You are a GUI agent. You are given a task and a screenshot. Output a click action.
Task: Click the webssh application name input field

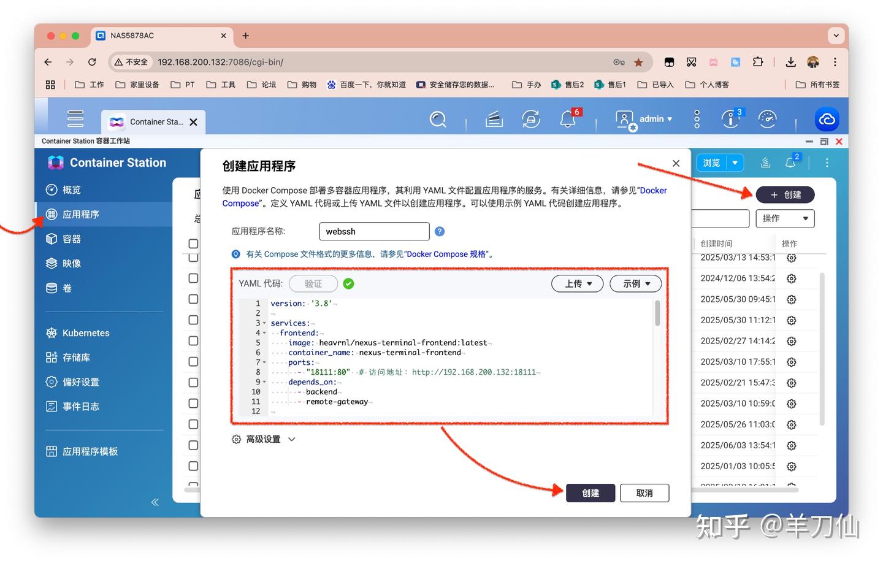pyautogui.click(x=373, y=231)
